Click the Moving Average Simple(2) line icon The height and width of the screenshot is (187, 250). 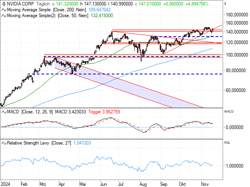(x=4, y=16)
